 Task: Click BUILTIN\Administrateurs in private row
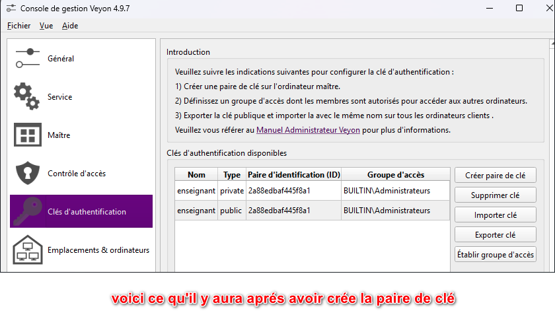[396, 191]
